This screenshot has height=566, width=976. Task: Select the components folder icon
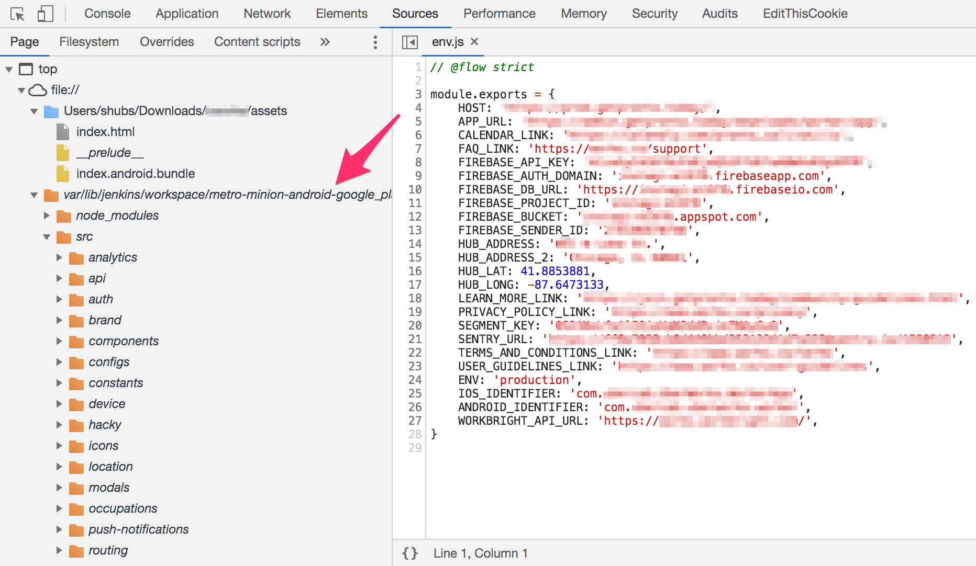click(76, 342)
